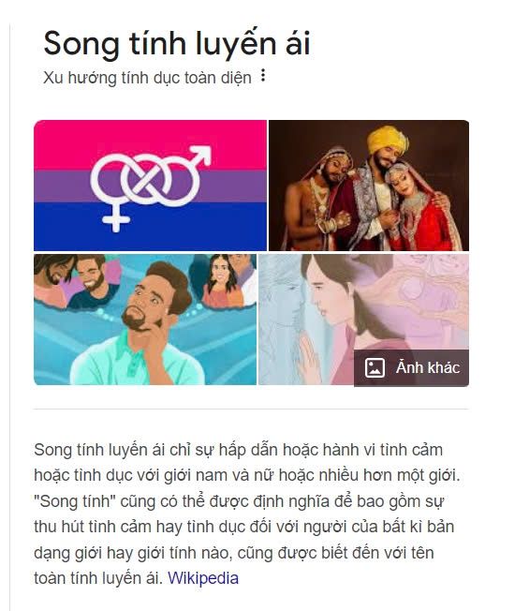Image resolution: width=529 pixels, height=611 pixels.
Task: Open more images via Ảnh khác button
Action: pyautogui.click(x=411, y=367)
